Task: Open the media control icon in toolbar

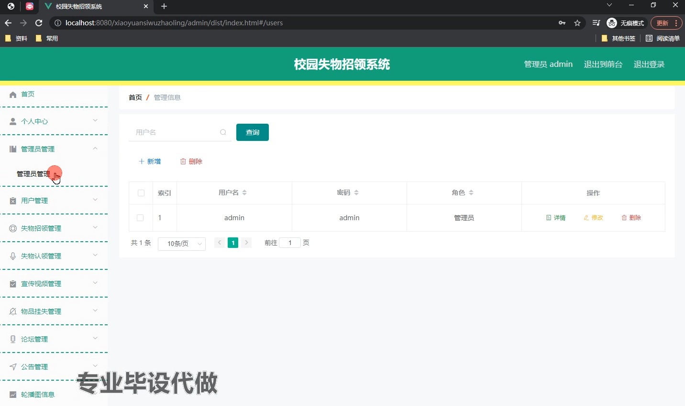Action: (x=596, y=23)
